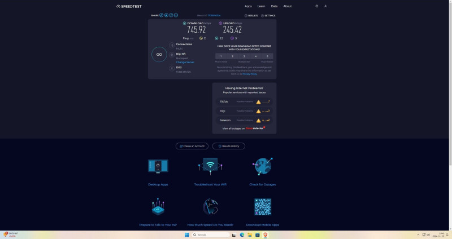Show hidden system tray icons

[418, 234]
